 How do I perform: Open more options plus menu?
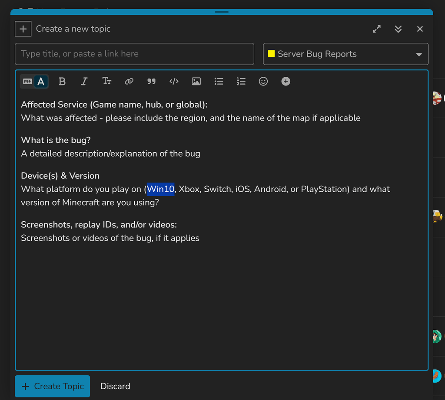click(x=286, y=82)
